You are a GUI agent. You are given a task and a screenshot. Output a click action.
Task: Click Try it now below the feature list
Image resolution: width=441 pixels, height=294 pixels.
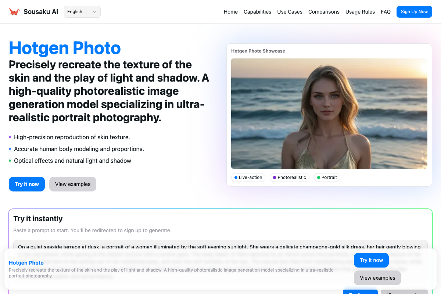pyautogui.click(x=27, y=184)
